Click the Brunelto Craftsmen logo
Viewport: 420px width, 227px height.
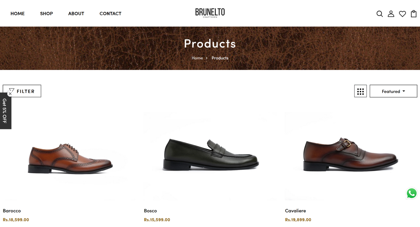click(210, 13)
